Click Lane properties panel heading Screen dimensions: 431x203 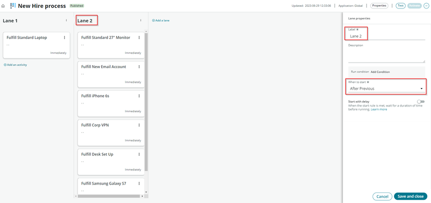(359, 18)
